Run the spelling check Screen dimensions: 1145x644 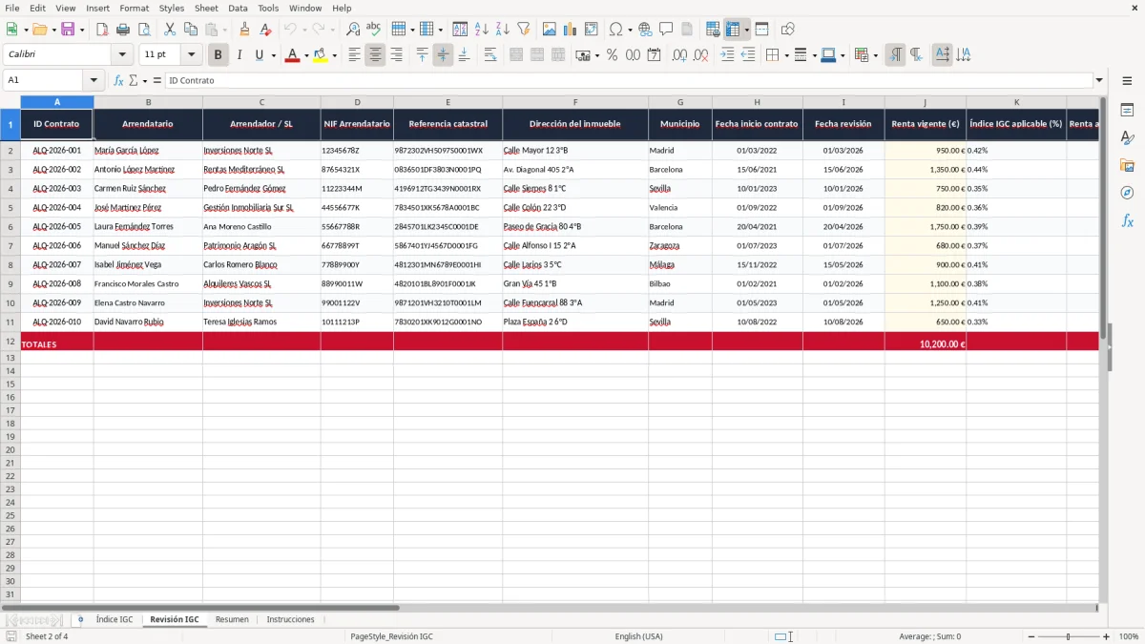tap(374, 30)
